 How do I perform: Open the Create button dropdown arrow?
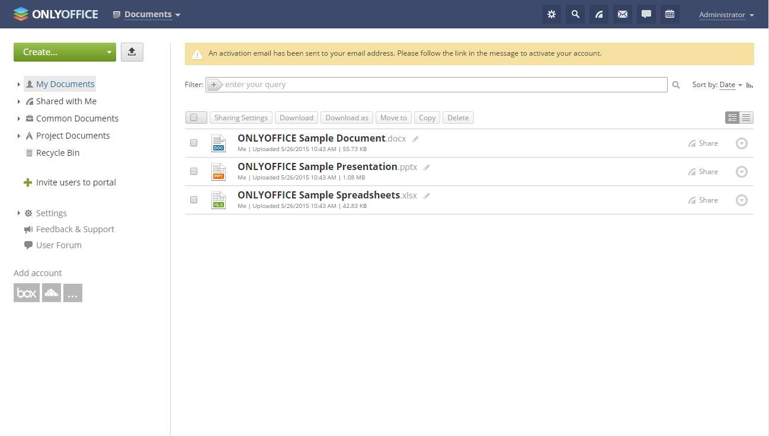pos(109,52)
